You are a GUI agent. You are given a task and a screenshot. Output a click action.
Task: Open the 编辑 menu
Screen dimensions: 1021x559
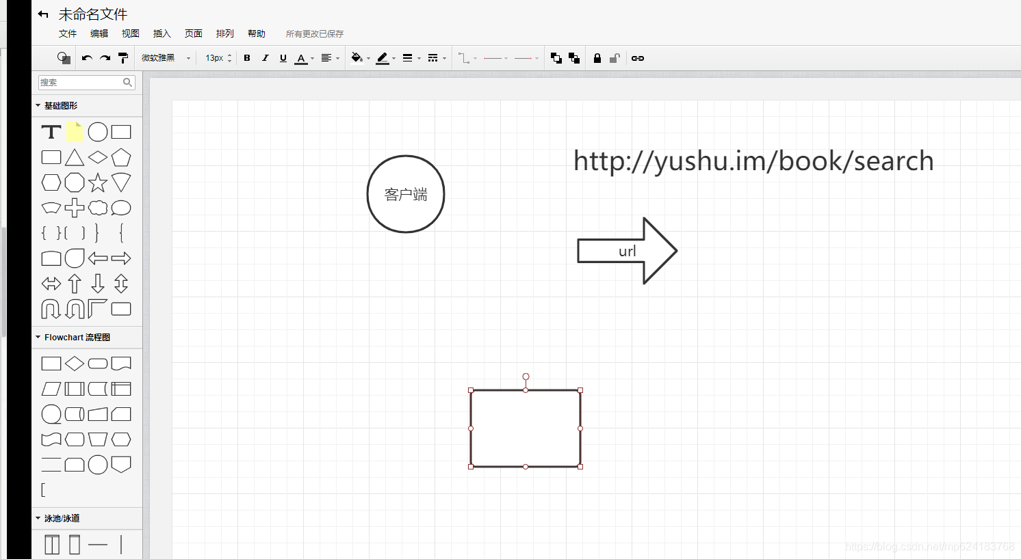pyautogui.click(x=99, y=33)
